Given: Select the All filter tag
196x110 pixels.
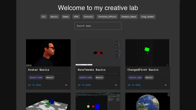Looking at the screenshot, I should (x=44, y=17).
